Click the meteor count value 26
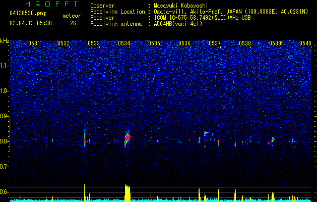The height and width of the screenshot is (202, 317). pyautogui.click(x=73, y=23)
